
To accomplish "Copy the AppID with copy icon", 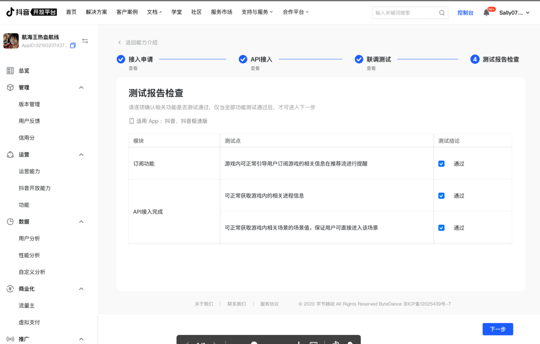I will [73, 46].
